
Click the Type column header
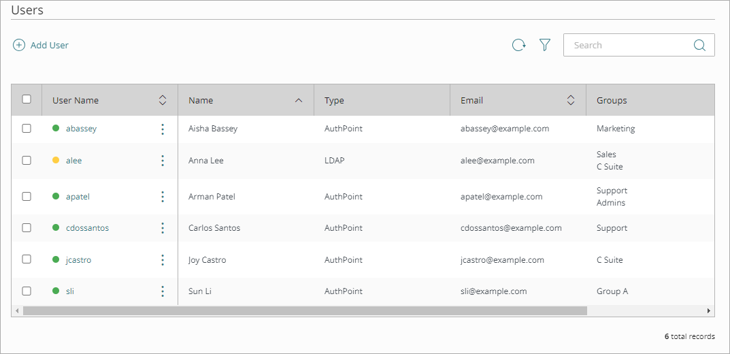point(334,100)
